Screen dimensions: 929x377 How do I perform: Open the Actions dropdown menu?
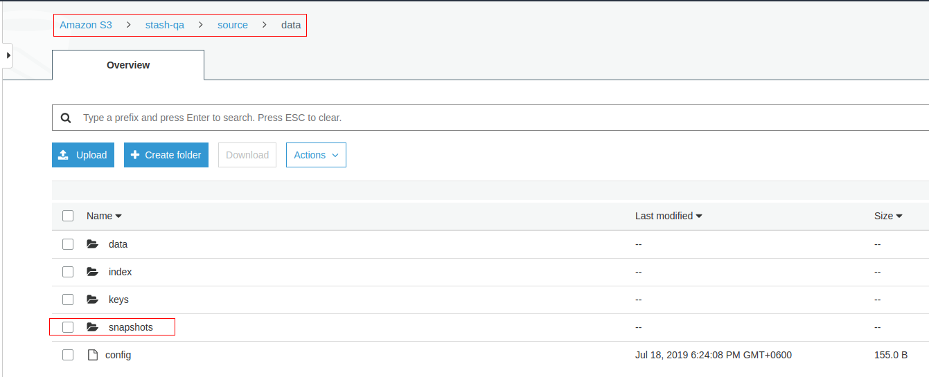pos(316,155)
